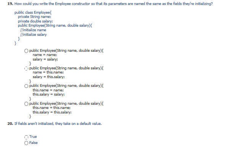
Task: Click the "public class Employee{" code line
Action: pyautogui.click(x=33, y=13)
